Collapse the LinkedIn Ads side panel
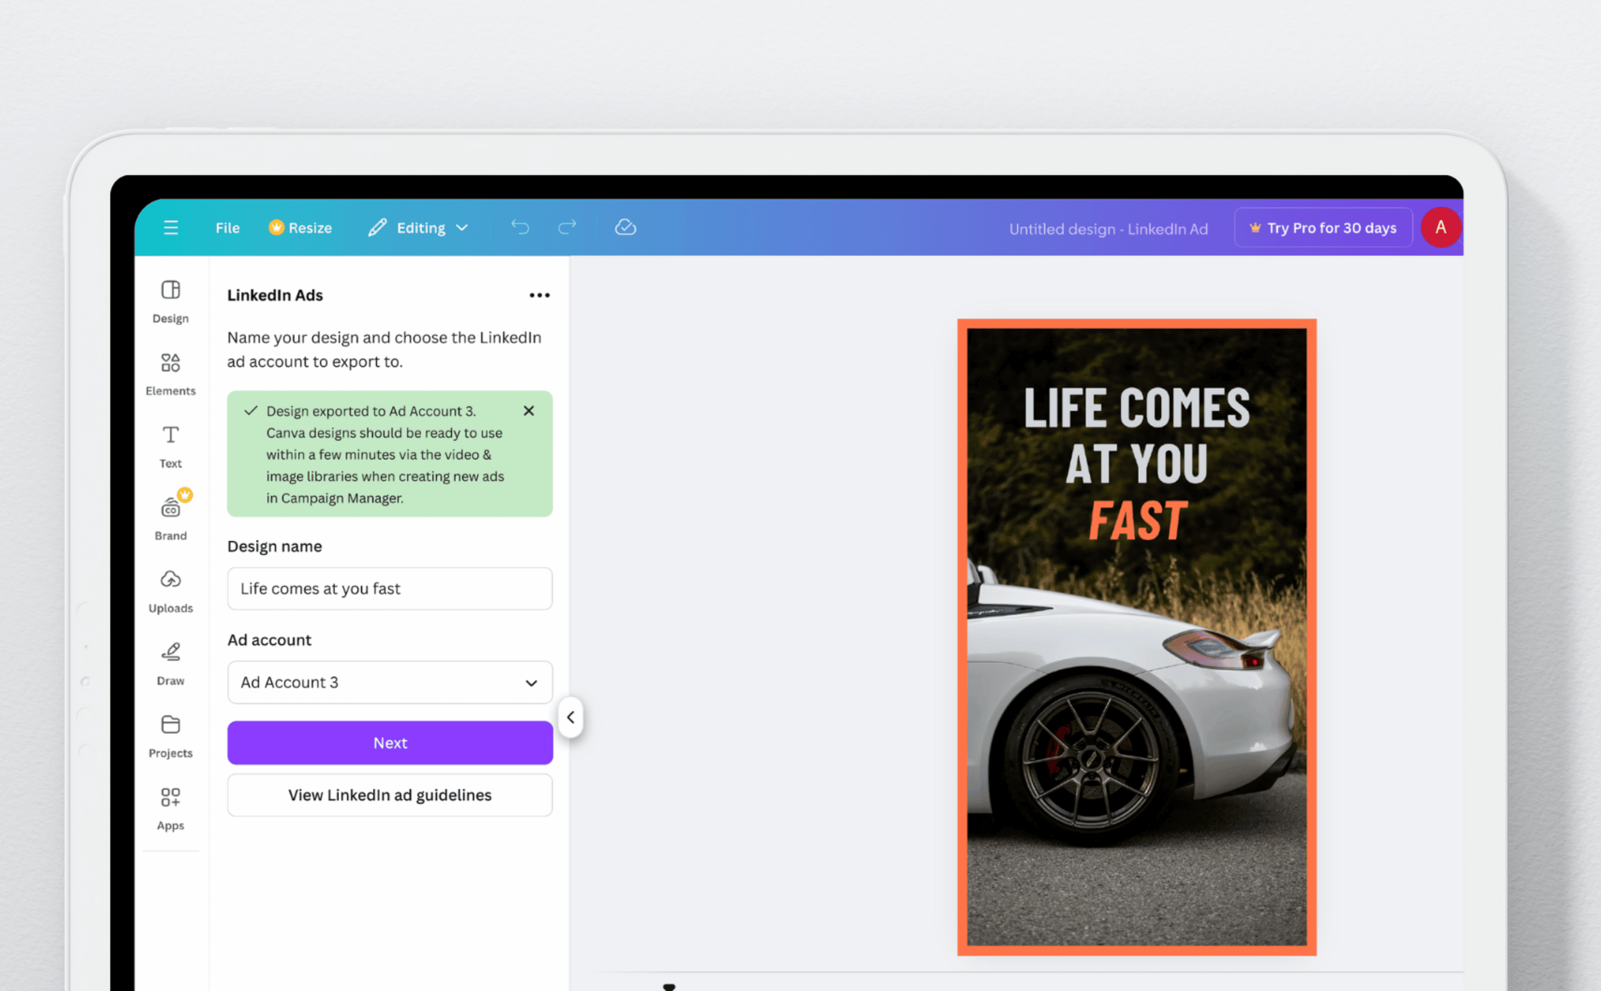Viewport: 1601px width, 991px height. point(570,717)
